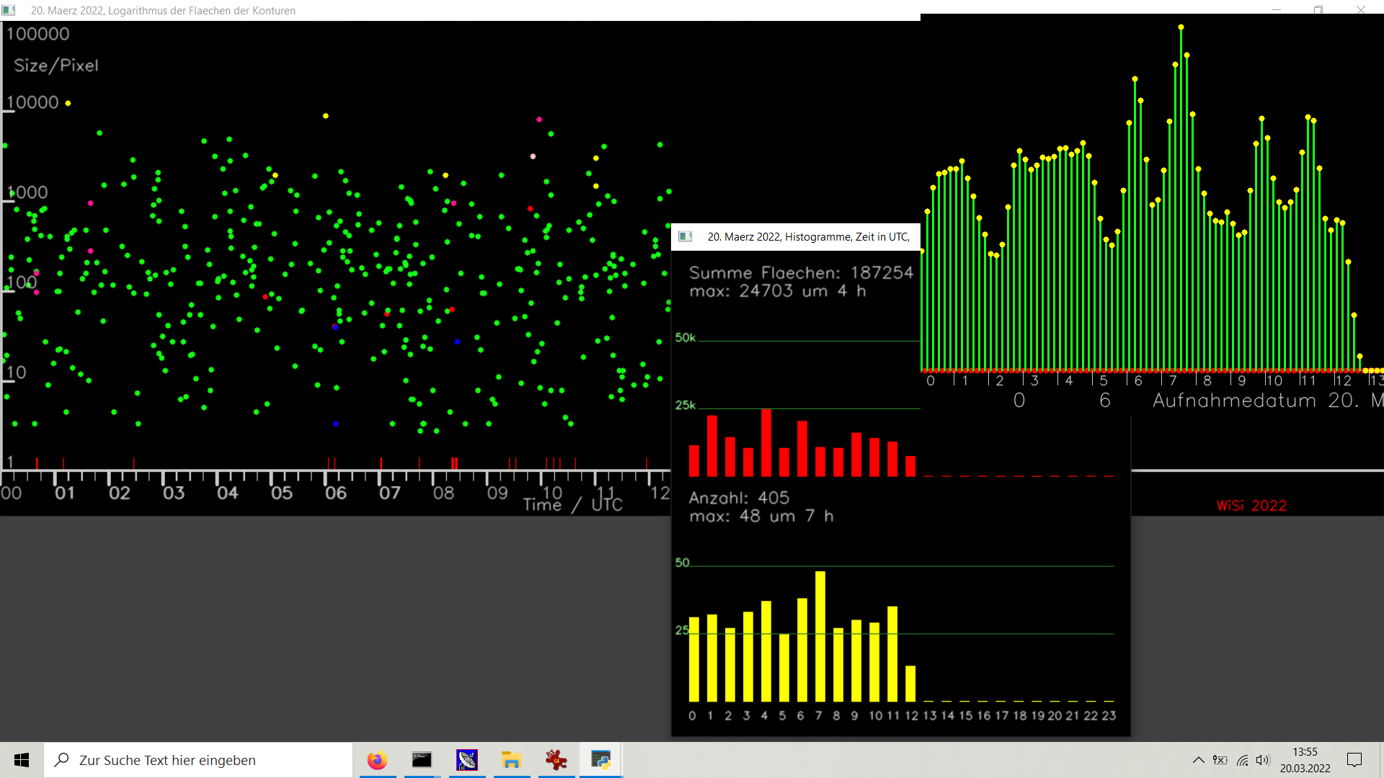
Task: Click the red 'WiSi 2022' text
Action: point(1251,506)
